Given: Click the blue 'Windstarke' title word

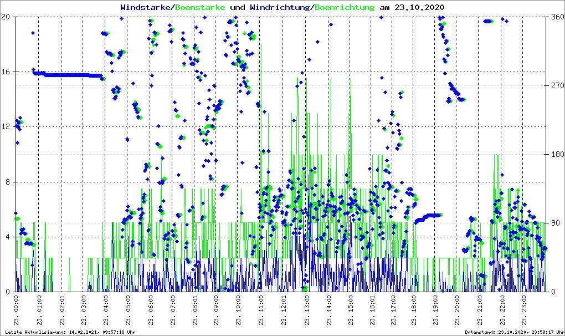Looking at the screenshot, I should pos(146,8).
